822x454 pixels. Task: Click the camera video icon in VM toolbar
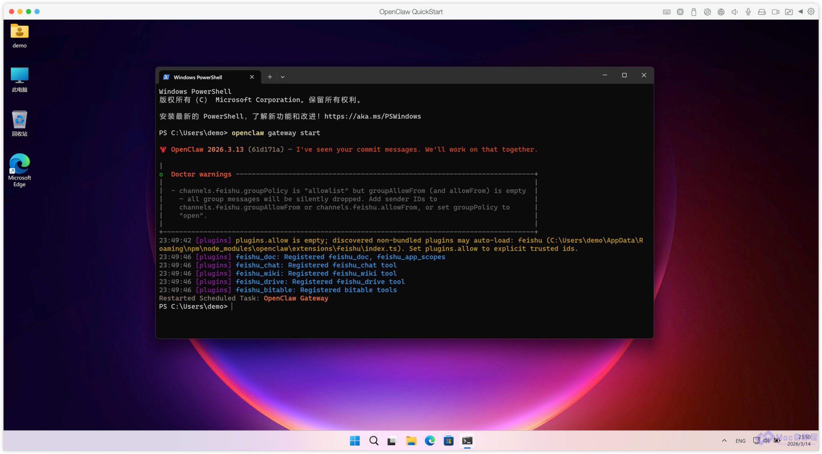point(775,12)
